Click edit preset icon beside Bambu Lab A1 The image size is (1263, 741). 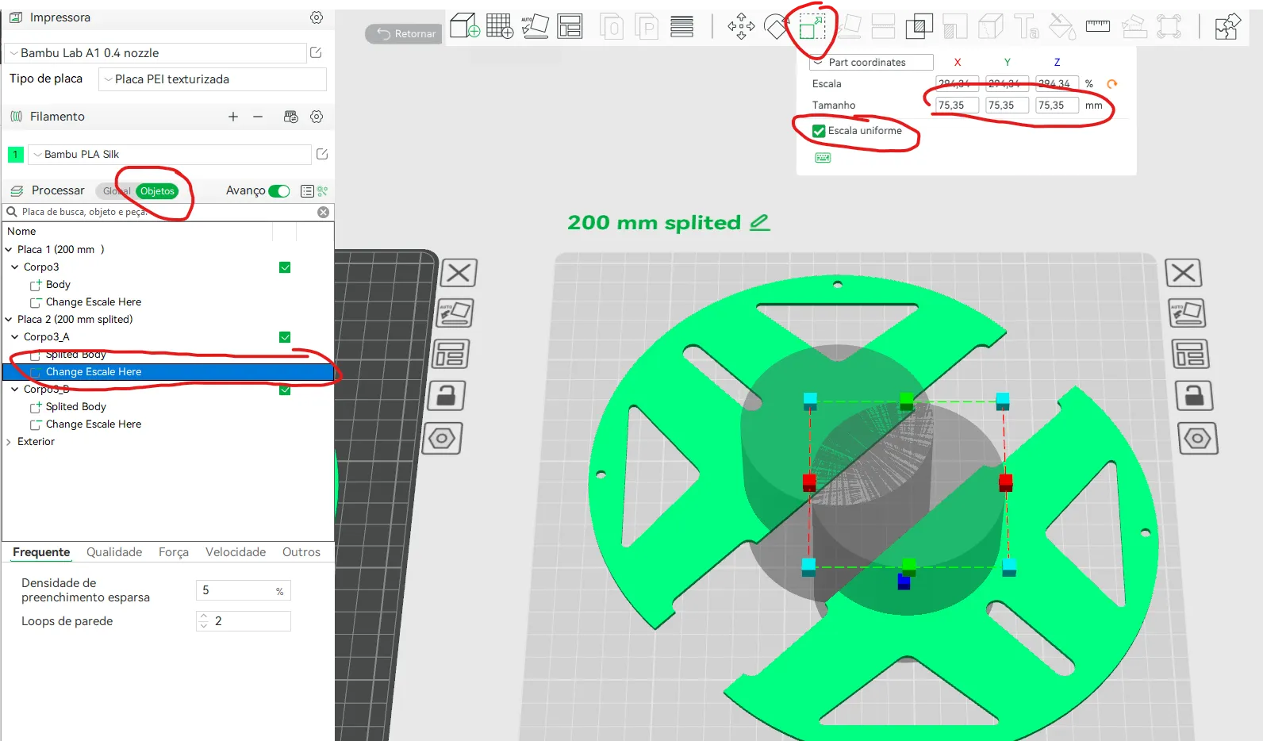[x=316, y=52]
